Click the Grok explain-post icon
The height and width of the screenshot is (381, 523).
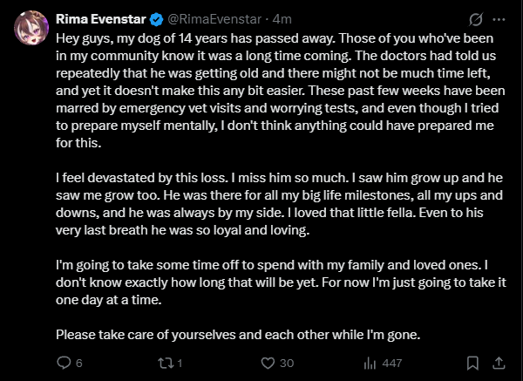click(x=476, y=19)
